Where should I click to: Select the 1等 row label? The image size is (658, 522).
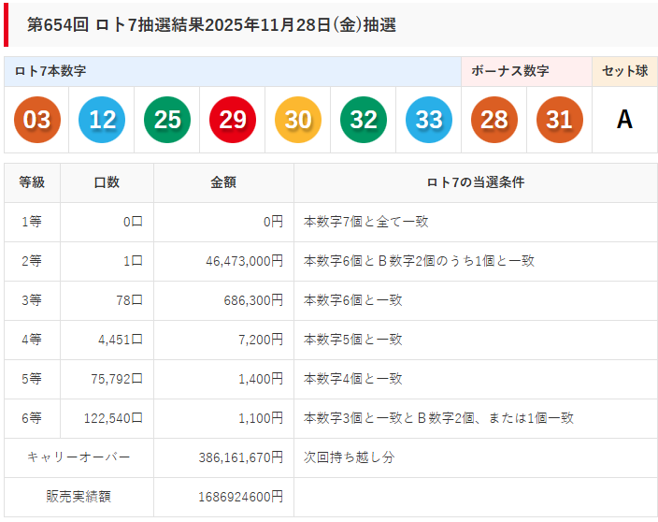click(32, 222)
